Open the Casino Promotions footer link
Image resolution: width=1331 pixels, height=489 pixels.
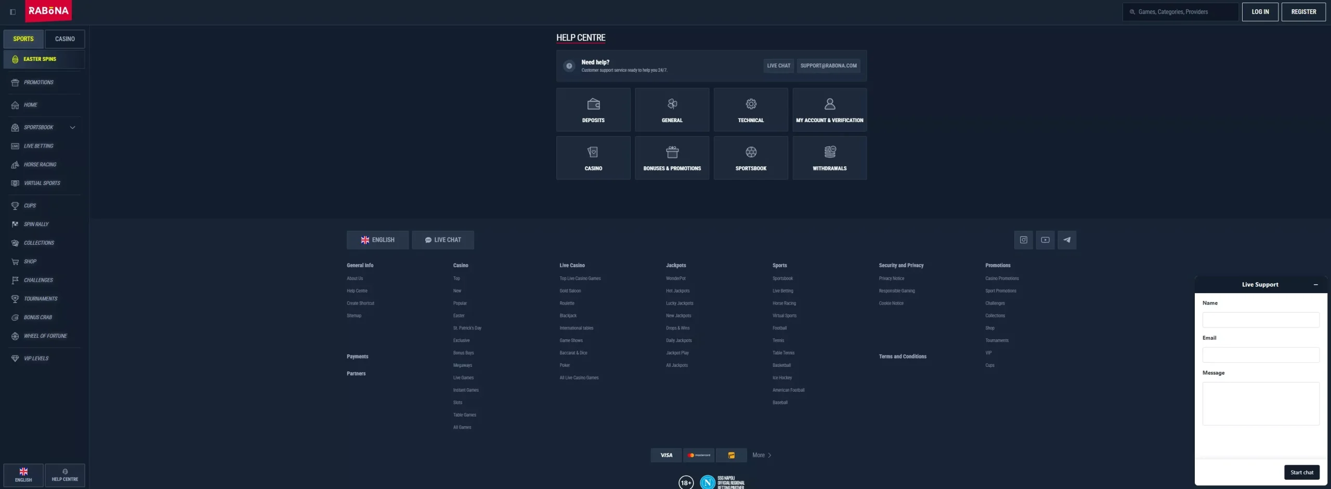pos(1002,279)
